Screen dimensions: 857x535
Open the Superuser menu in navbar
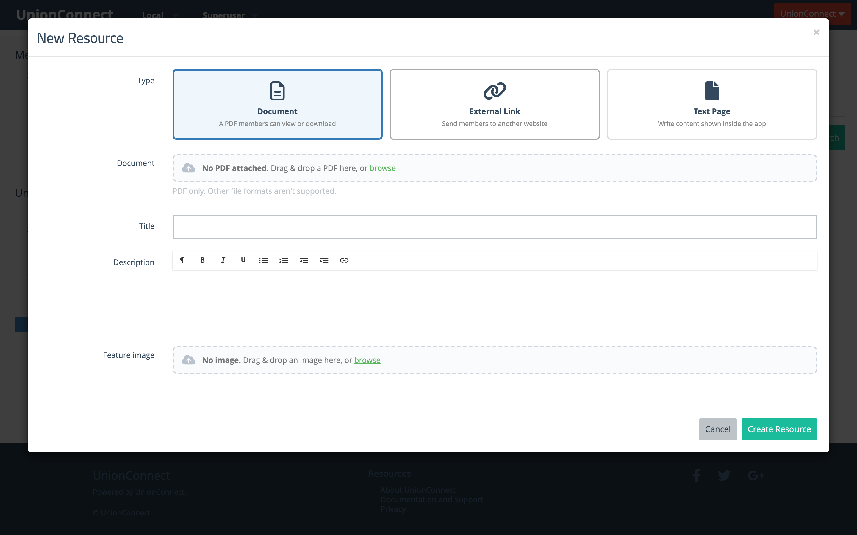[230, 15]
